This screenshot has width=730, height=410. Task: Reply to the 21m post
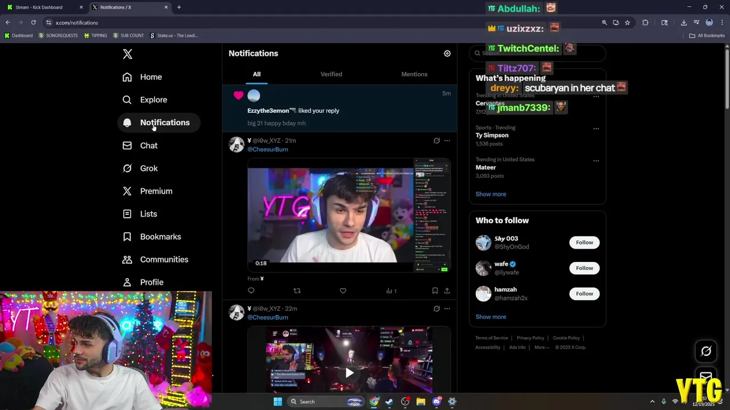point(251,291)
